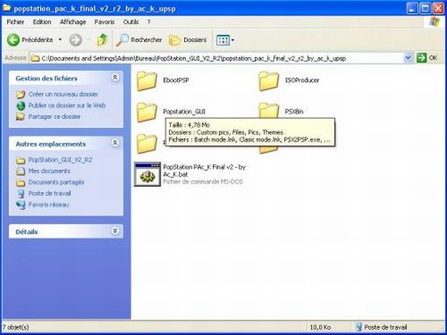Toggle the Dossiers folder pane
This screenshot has width=447, height=335.
coord(188,40)
